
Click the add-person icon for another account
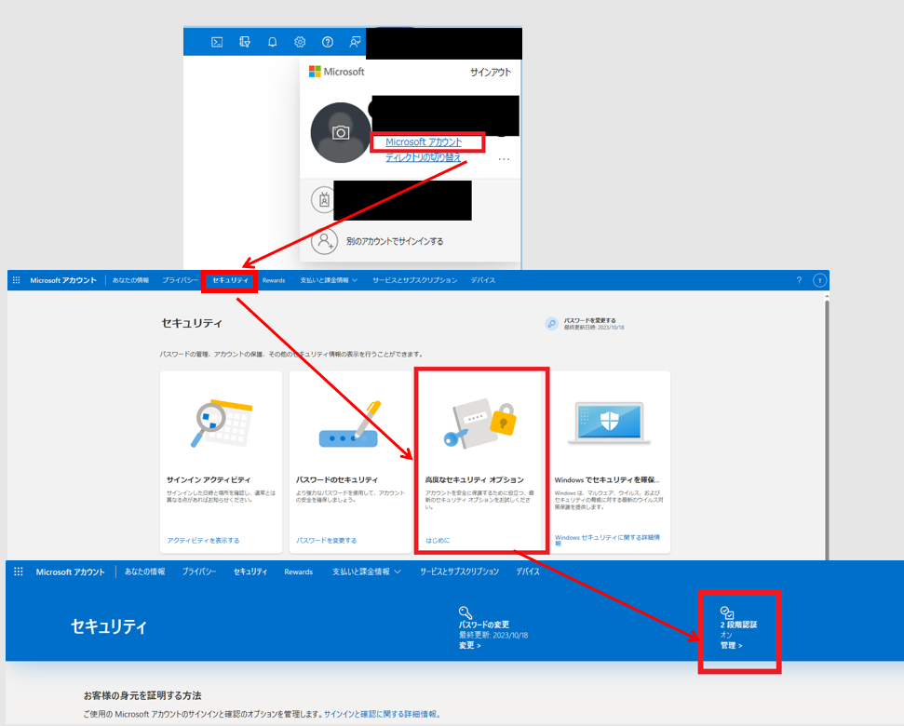pos(324,241)
